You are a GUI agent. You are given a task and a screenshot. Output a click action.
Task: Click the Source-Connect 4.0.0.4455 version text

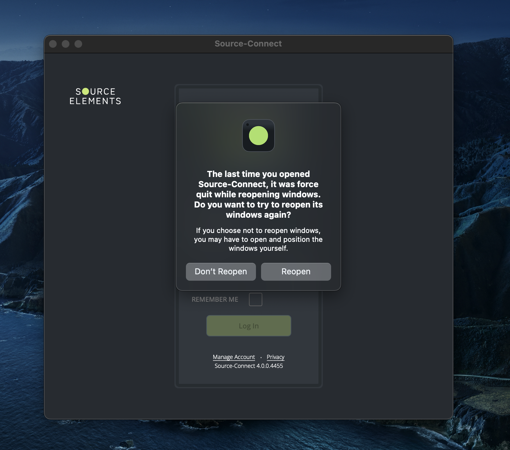click(249, 366)
